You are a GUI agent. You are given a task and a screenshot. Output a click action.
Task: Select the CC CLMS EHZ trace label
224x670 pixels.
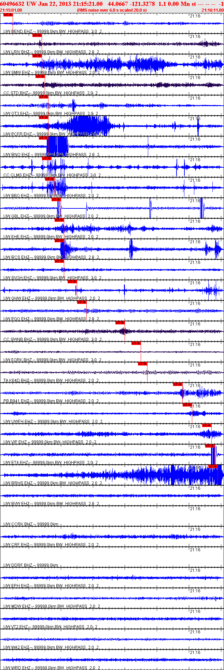point(52,175)
